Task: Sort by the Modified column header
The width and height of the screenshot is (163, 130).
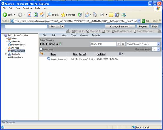Action: [101, 54]
